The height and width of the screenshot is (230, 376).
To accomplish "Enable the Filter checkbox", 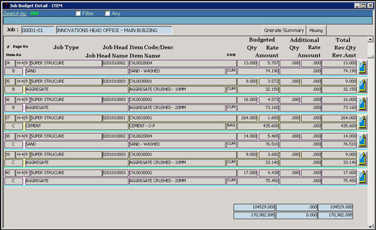I will (78, 13).
